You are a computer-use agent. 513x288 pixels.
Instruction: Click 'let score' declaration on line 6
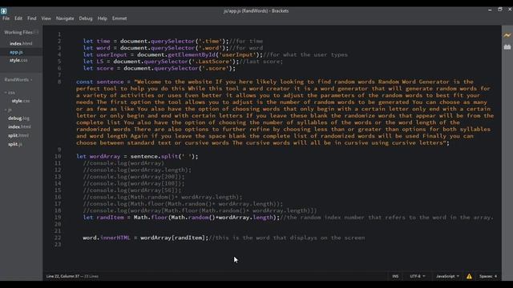coord(98,68)
